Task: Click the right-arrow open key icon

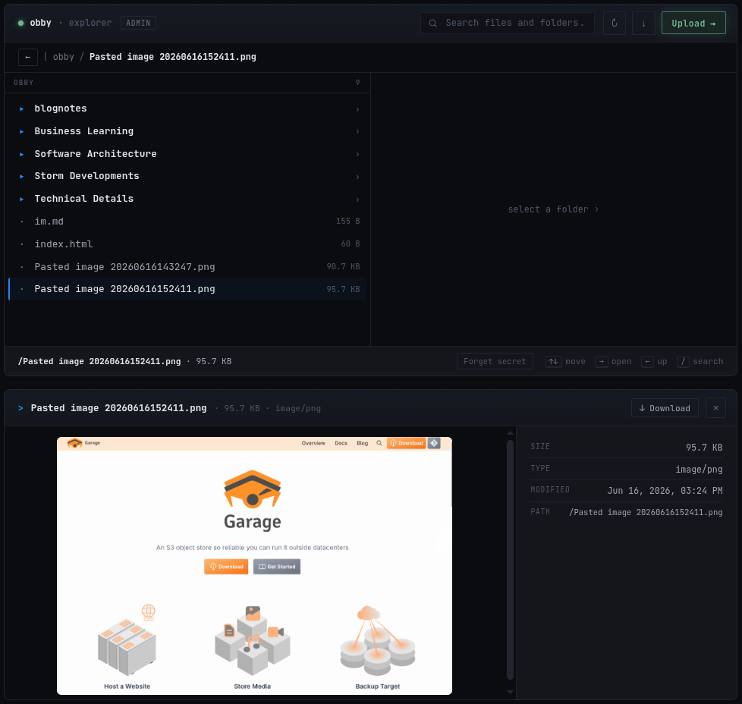Action: (x=602, y=361)
